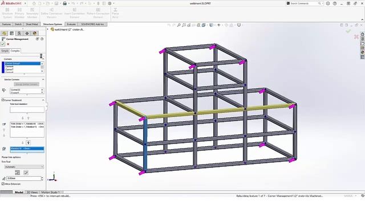Click pushpin icon above Corners section
The height and width of the screenshot is (205, 365).
[41, 56]
